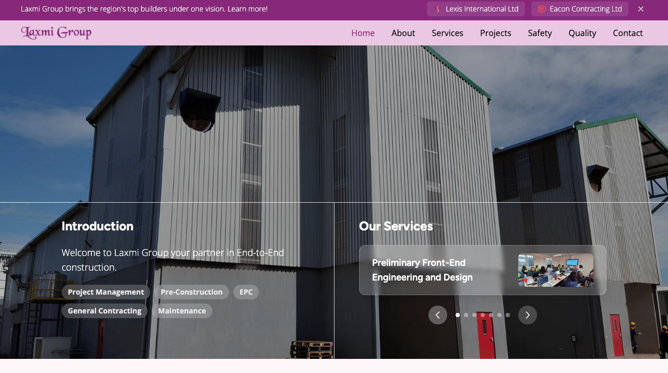668x373 pixels.
Task: Show previous service slide arrow
Action: click(438, 315)
